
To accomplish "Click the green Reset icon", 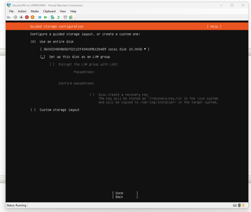I will pos(45,17).
